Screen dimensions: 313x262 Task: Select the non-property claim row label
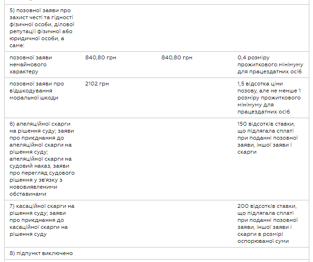(x=31, y=64)
